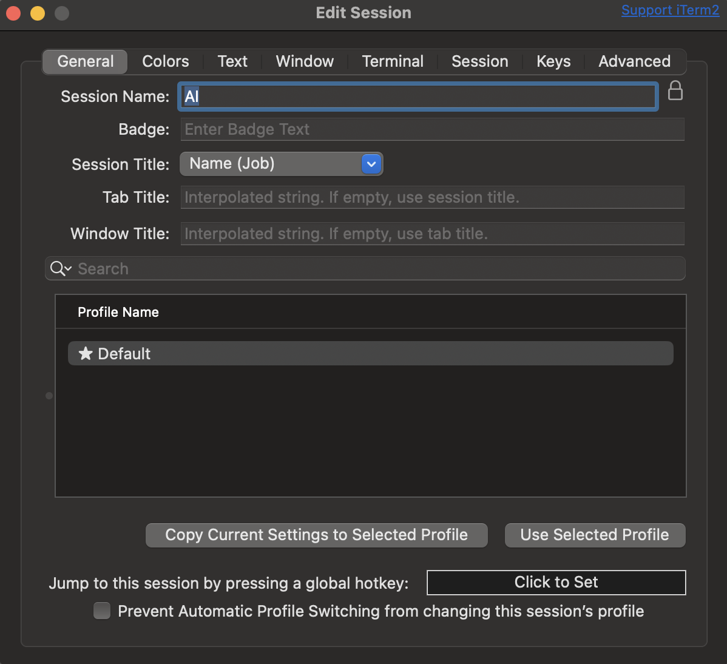
Task: Click Copy Current Settings to Selected Profile
Action: click(316, 535)
